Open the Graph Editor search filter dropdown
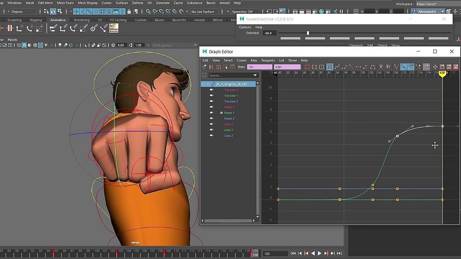Viewport: 461px width, 259px height. click(255, 76)
